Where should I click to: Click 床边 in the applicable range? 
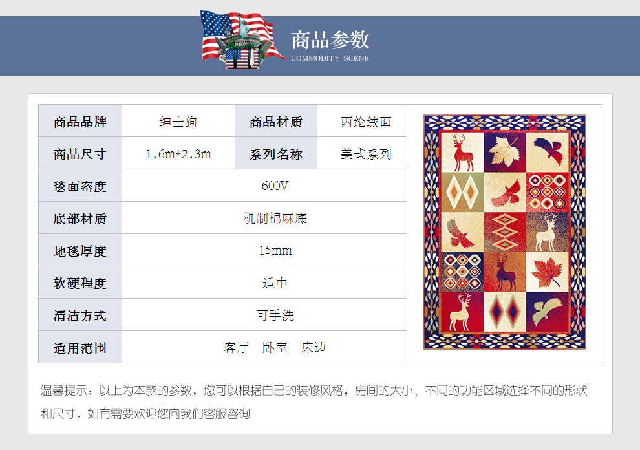(x=314, y=347)
